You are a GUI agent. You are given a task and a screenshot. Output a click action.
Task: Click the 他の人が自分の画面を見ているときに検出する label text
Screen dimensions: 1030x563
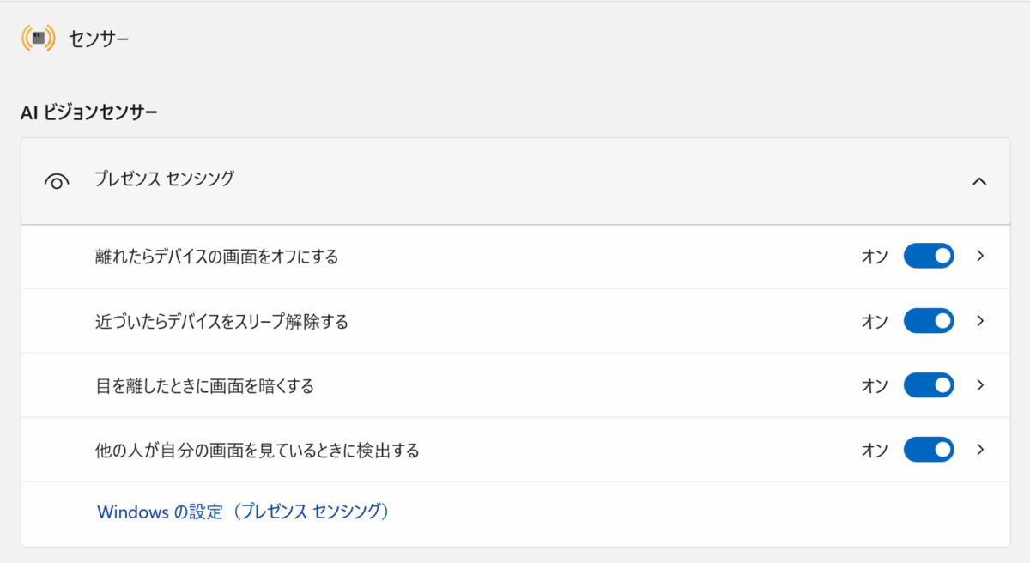(257, 451)
